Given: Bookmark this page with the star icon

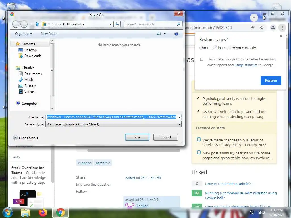Looking at the screenshot, I should (x=262, y=28).
